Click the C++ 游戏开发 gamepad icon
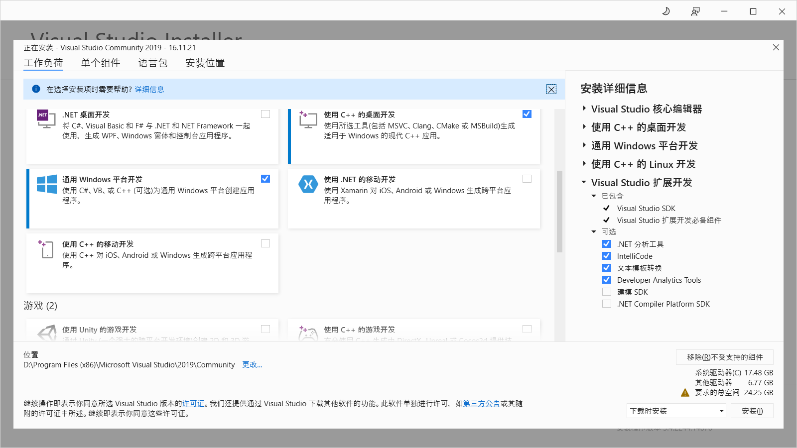The height and width of the screenshot is (448, 797). coord(308,333)
